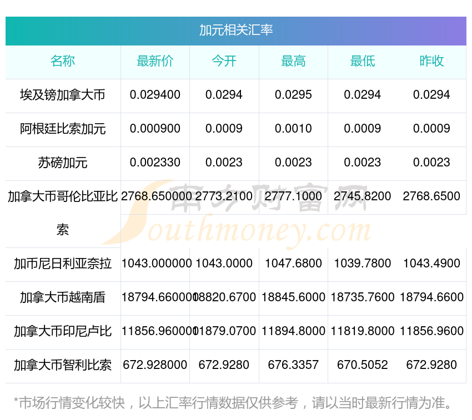Click the 今开 column header
This screenshot has width=472, height=420.
coord(224,62)
